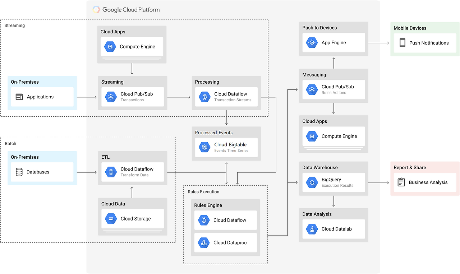Click the Business Analysis item in Report & Share
Image resolution: width=460 pixels, height=274 pixels.
pyautogui.click(x=424, y=182)
